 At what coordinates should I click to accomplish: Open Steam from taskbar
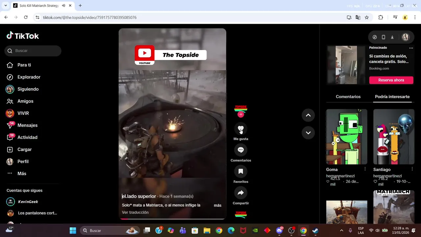(315, 230)
